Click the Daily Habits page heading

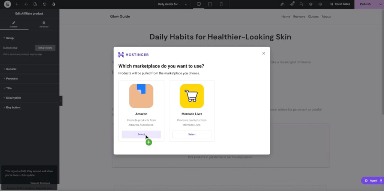220,37
